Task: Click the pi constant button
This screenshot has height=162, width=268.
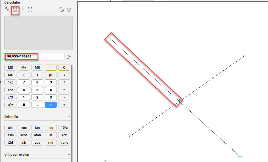Action: pos(51,75)
